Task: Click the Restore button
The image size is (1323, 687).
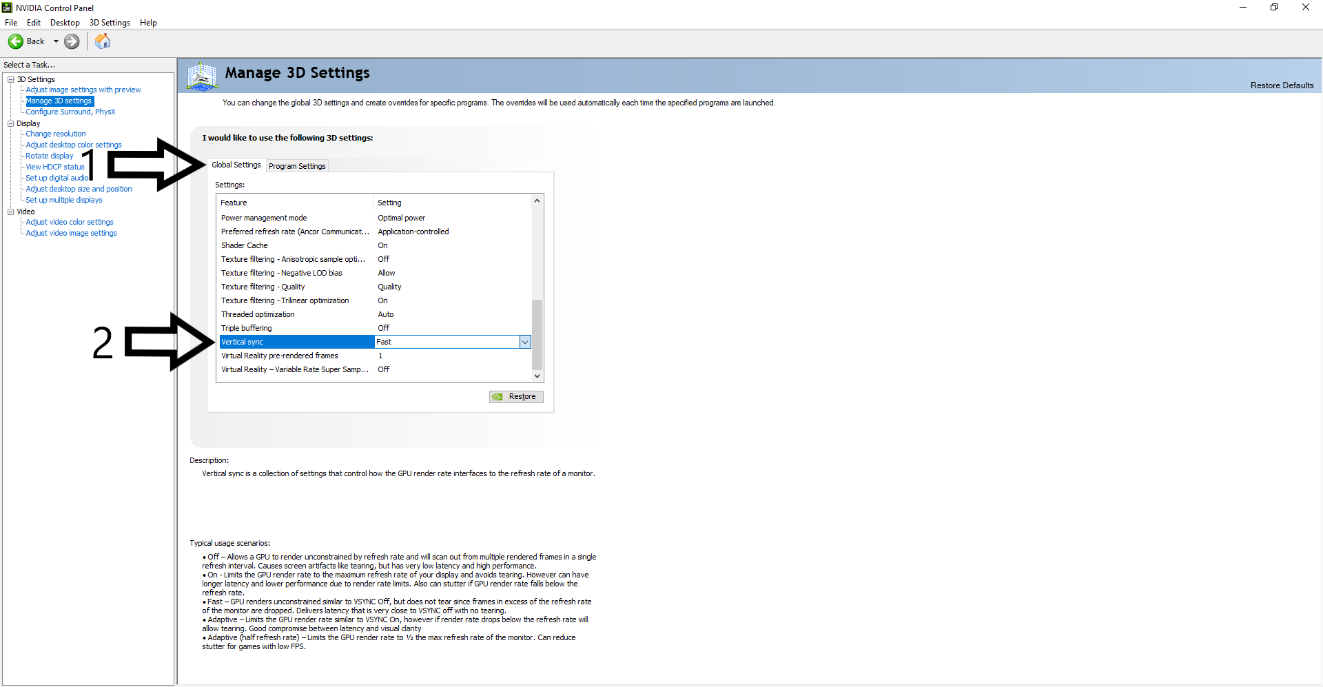Action: coord(516,397)
